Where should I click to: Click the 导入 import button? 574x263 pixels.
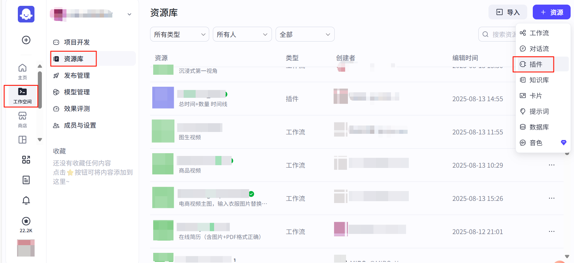(508, 12)
